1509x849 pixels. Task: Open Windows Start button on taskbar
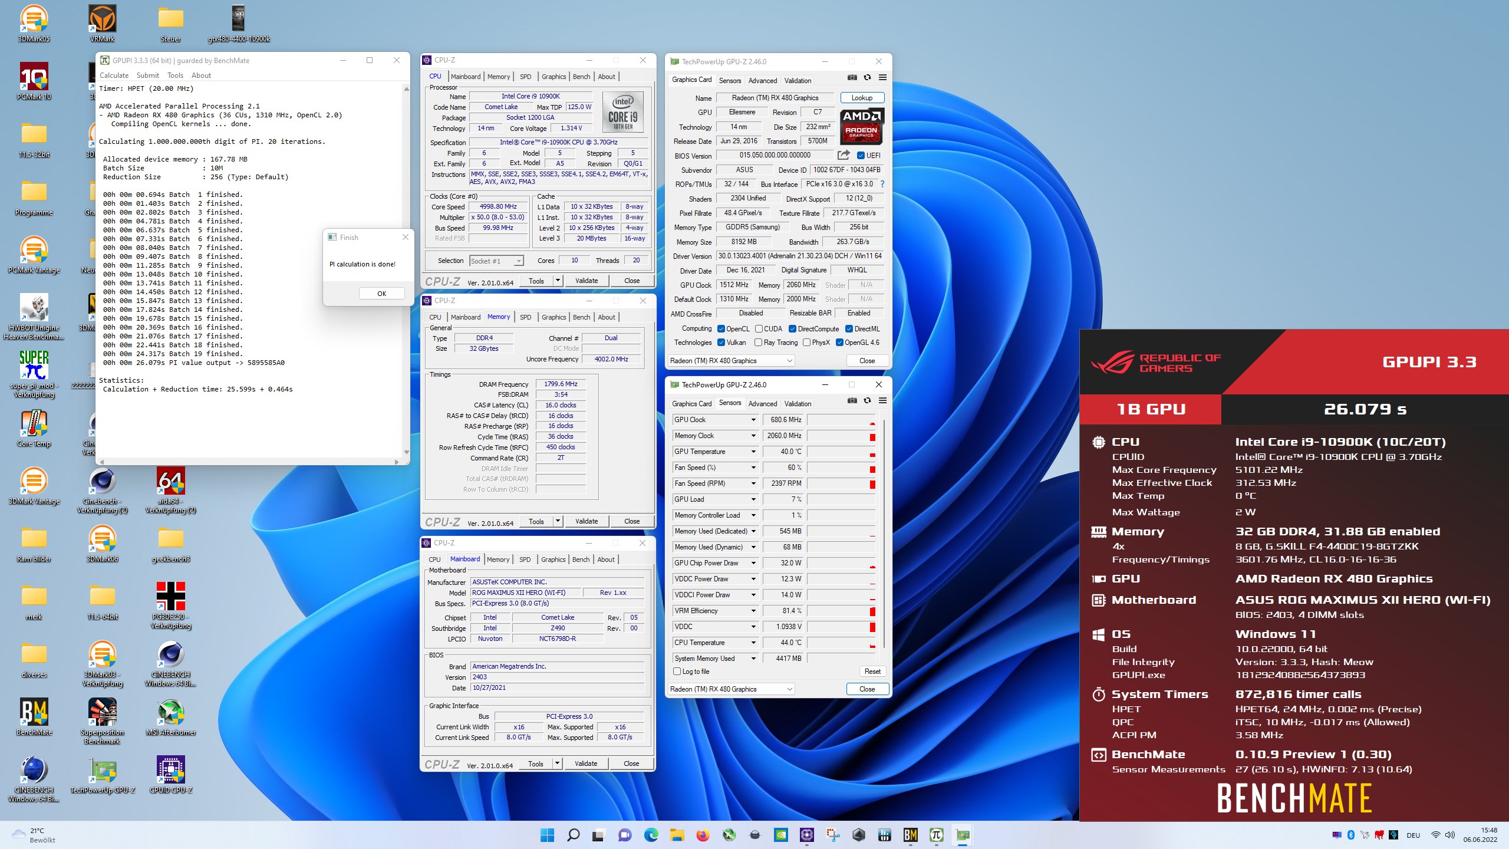coord(547,835)
